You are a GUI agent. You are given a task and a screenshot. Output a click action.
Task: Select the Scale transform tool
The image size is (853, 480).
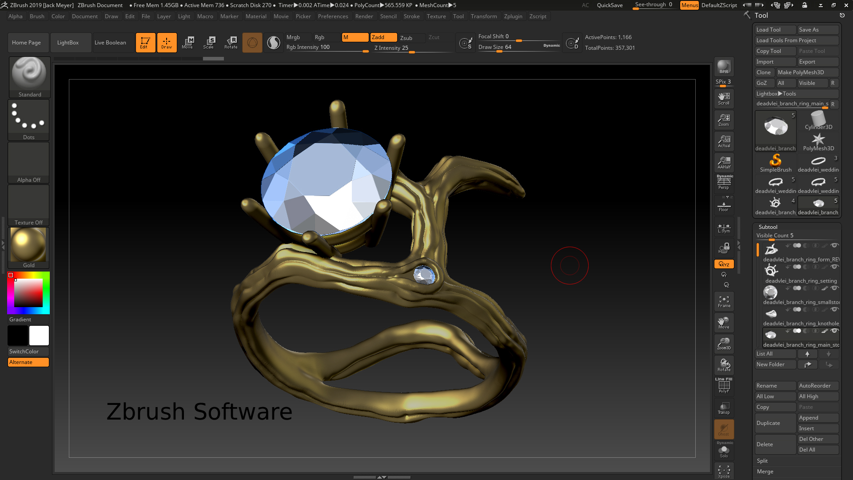click(x=209, y=43)
